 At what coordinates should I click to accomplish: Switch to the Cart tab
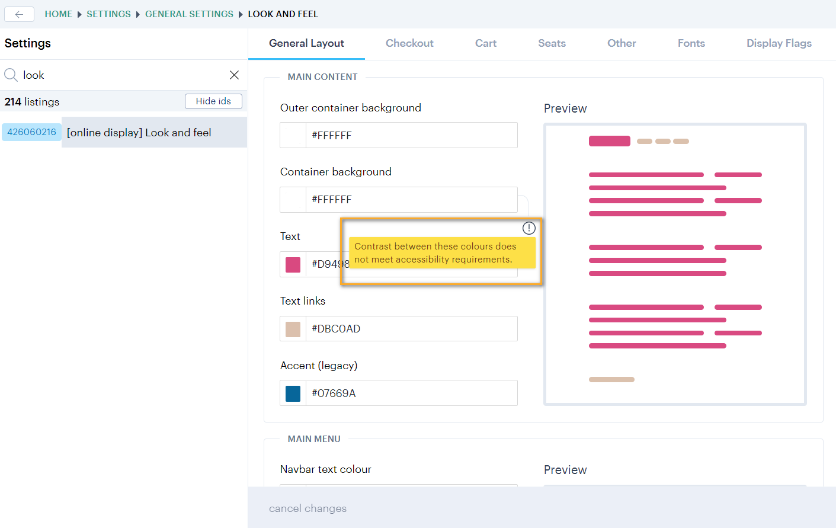[x=485, y=43]
